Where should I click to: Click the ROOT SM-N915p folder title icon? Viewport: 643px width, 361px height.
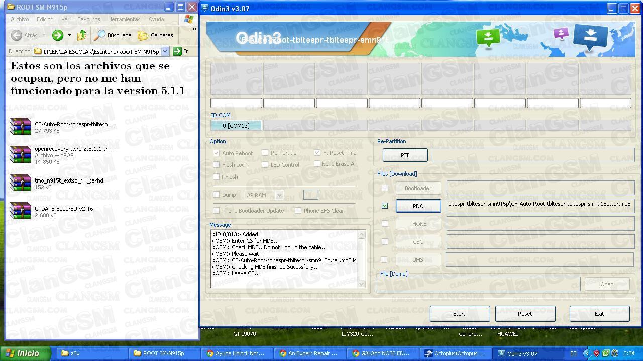click(11, 7)
